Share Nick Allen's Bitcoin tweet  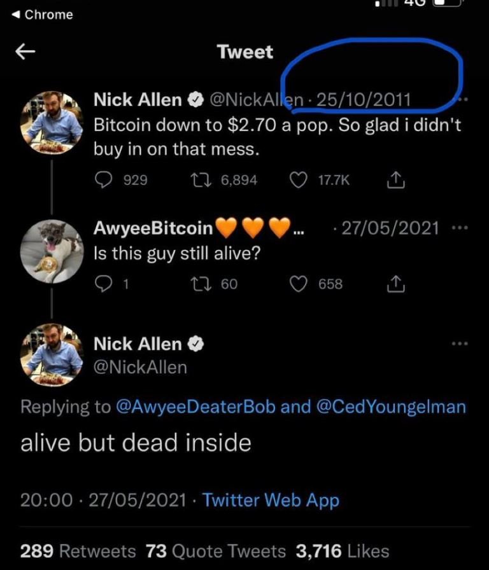[396, 179]
